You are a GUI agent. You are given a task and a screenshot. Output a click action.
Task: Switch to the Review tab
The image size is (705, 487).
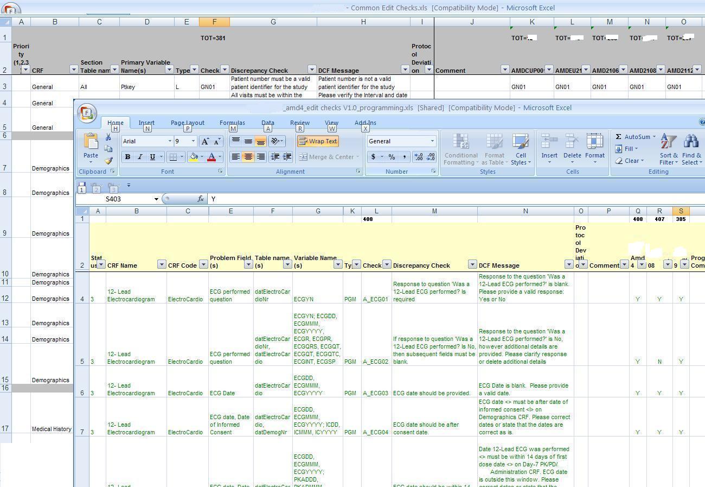tap(300, 123)
